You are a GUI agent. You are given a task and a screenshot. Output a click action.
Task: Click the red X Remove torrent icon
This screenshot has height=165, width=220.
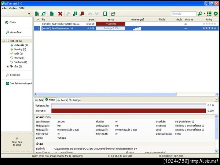pos(60,14)
